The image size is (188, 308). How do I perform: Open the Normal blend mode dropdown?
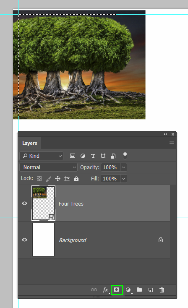[49, 167]
